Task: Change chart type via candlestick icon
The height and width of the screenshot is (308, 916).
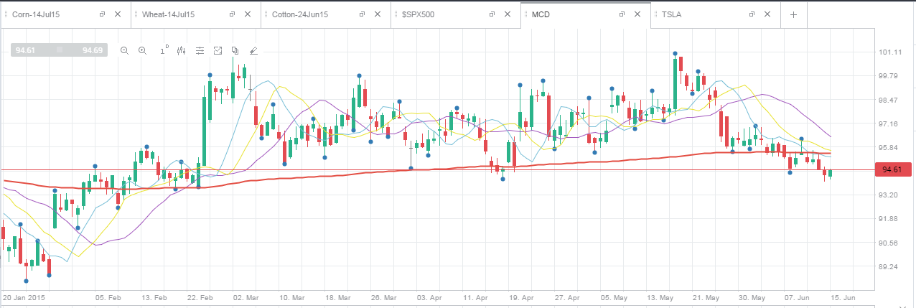Action: tap(181, 50)
